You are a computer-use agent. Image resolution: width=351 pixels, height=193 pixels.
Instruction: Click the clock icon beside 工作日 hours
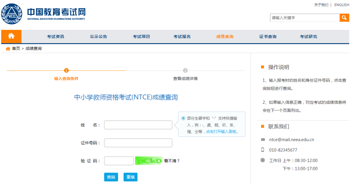[x=262, y=160]
